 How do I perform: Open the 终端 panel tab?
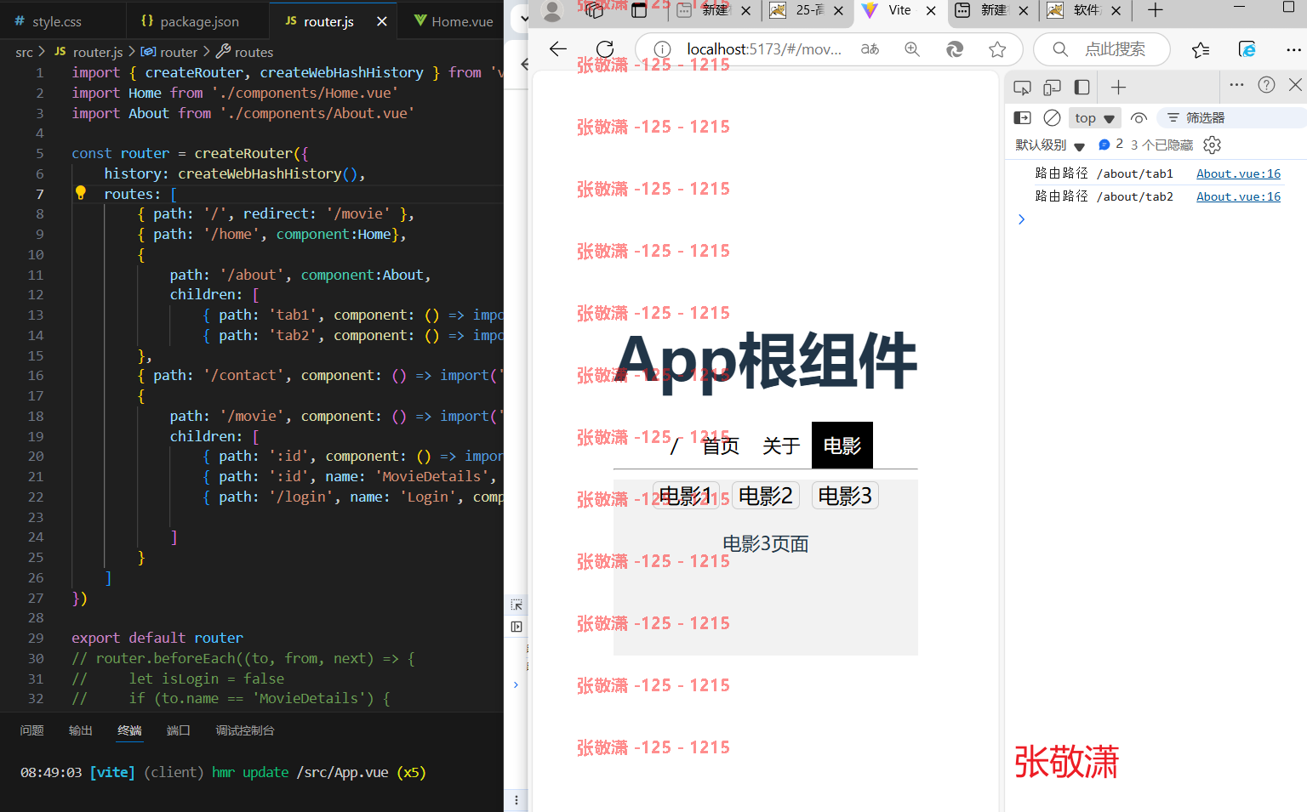129,730
